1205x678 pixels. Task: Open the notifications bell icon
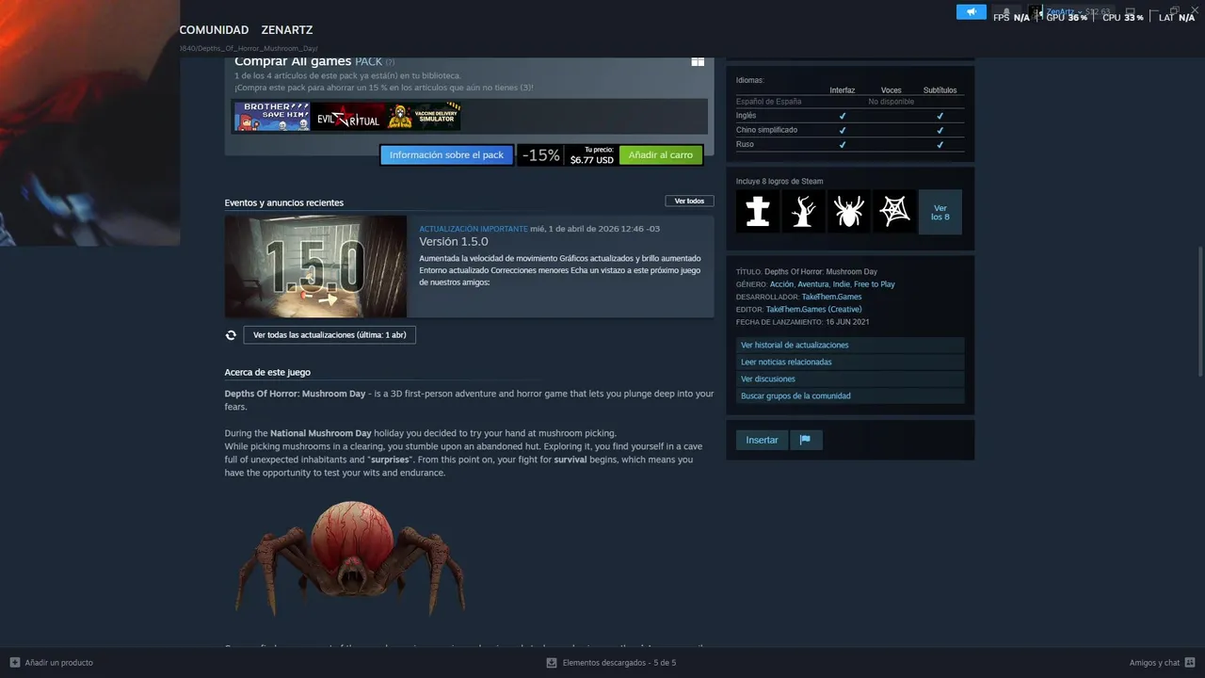coord(1006,12)
